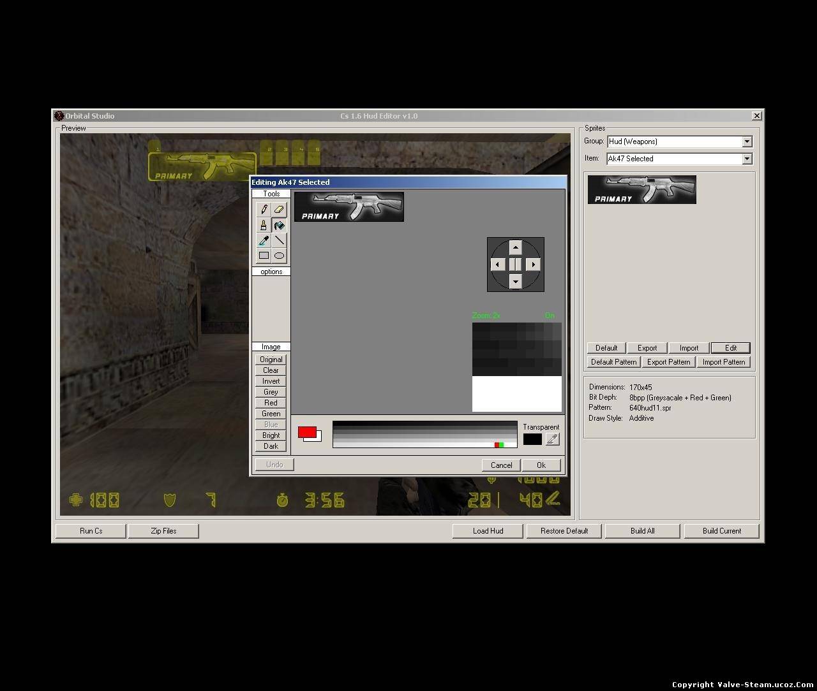
Task: Click the Load Hud button
Action: [488, 531]
